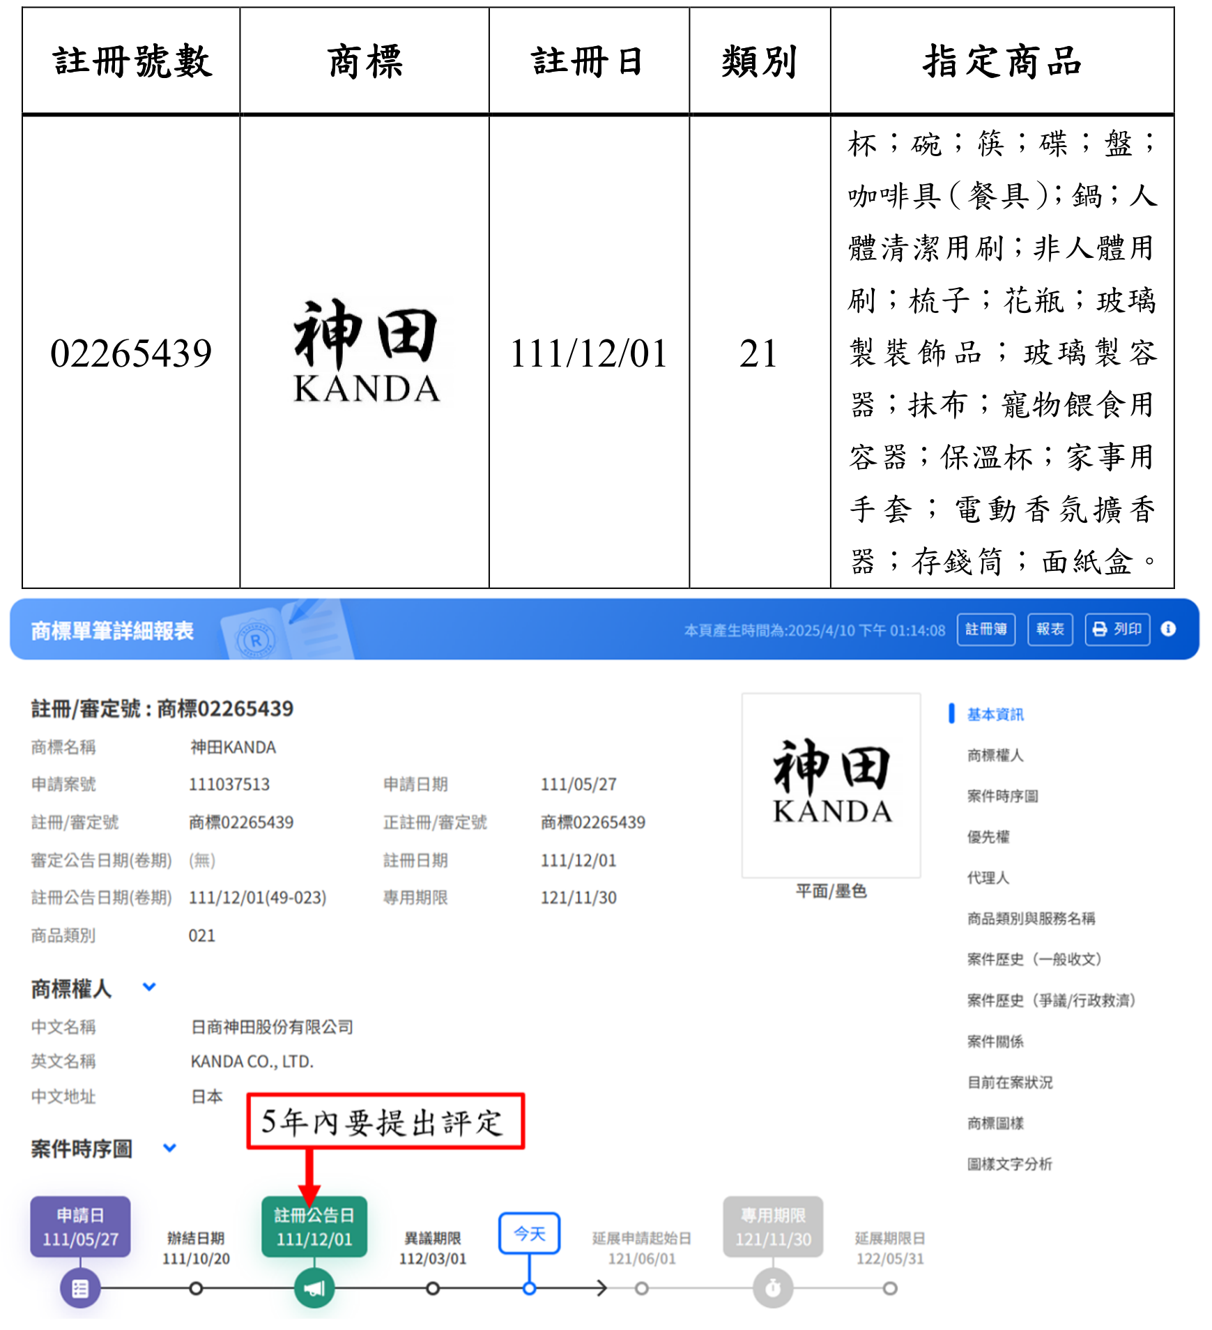Screen dimensions: 1212x1330
Task: Open 目前在案狀況 navigation link
Action: click(1009, 1083)
